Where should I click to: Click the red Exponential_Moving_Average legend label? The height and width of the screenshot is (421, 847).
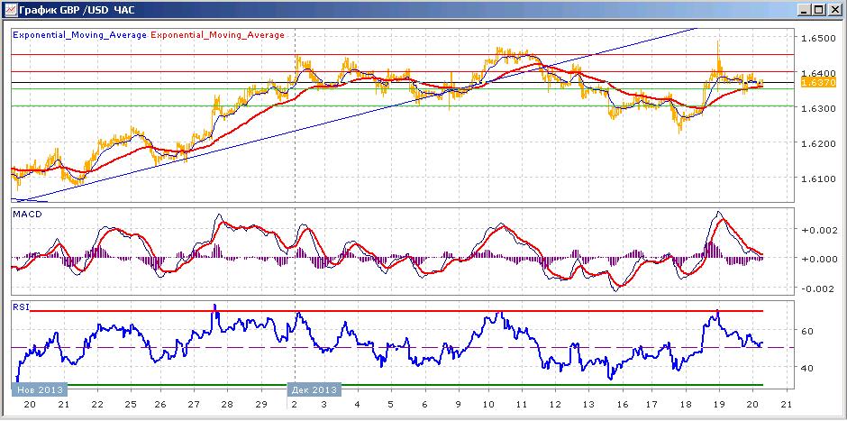coord(217,34)
